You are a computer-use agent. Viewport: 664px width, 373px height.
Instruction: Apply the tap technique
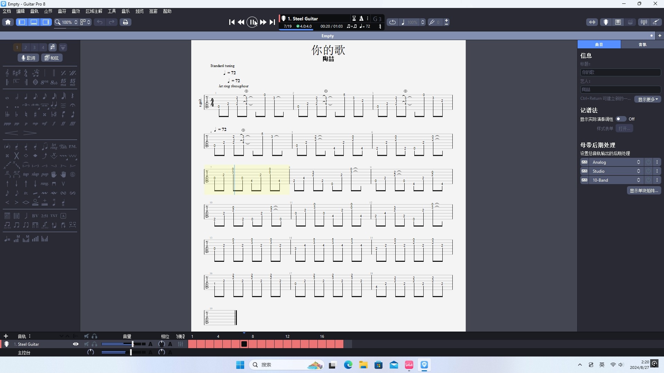point(26,174)
